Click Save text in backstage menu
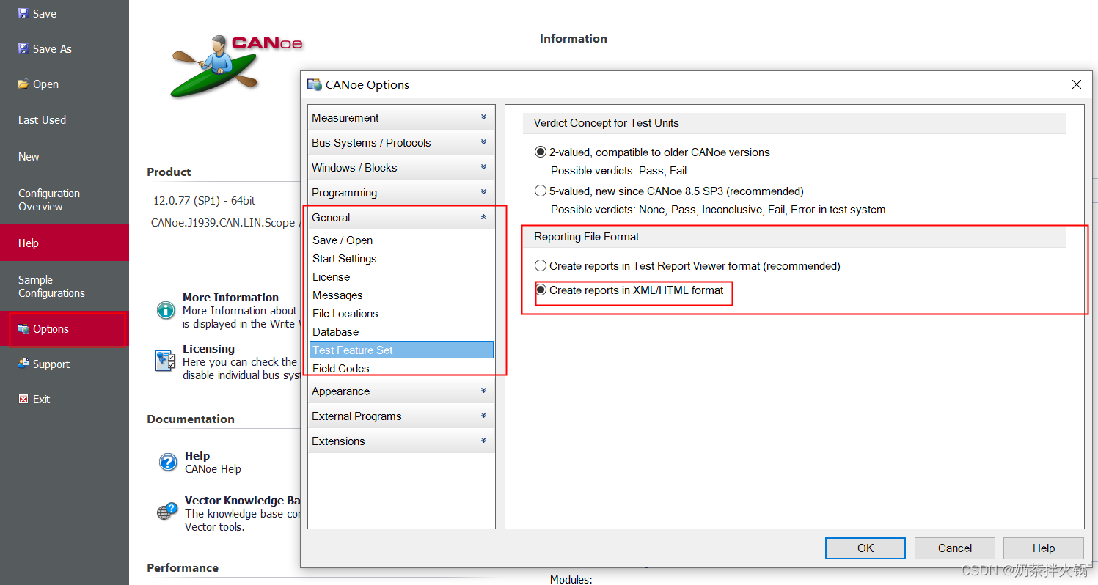This screenshot has height=585, width=1098. point(45,14)
